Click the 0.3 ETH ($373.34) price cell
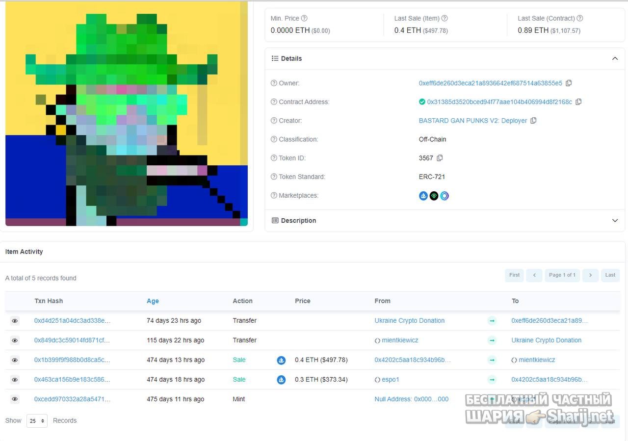Screen dimensions: 628x441 click(x=321, y=380)
